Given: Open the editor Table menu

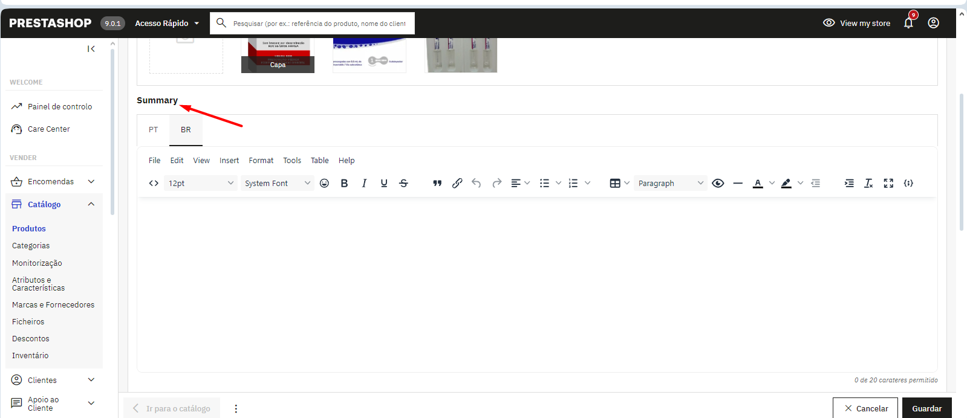Looking at the screenshot, I should coord(320,160).
